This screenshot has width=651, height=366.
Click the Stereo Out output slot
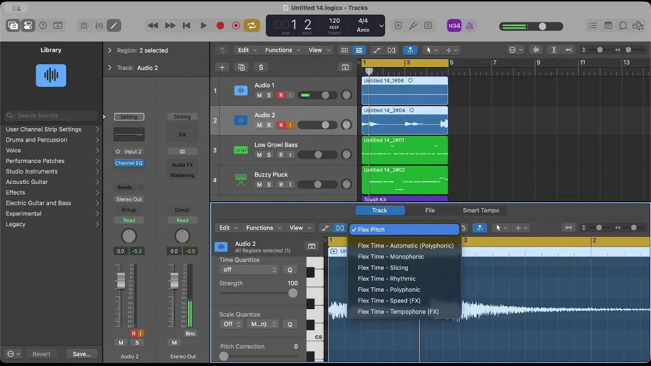[x=129, y=199]
